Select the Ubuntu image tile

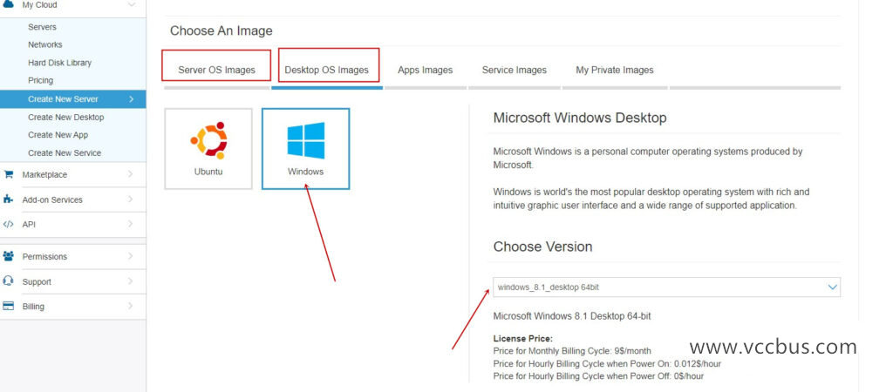click(208, 149)
